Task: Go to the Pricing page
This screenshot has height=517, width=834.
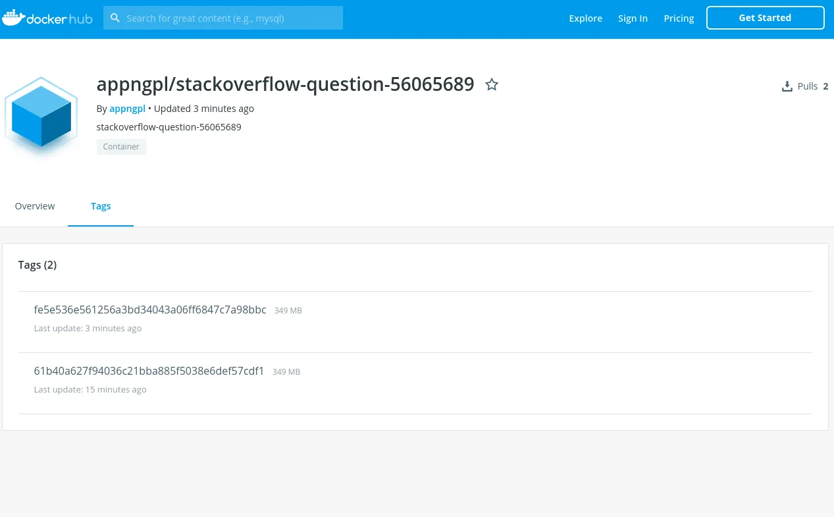Action: pyautogui.click(x=679, y=18)
